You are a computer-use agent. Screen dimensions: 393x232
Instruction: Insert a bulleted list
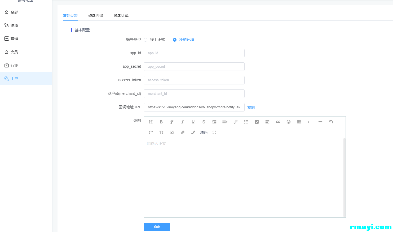246,122
